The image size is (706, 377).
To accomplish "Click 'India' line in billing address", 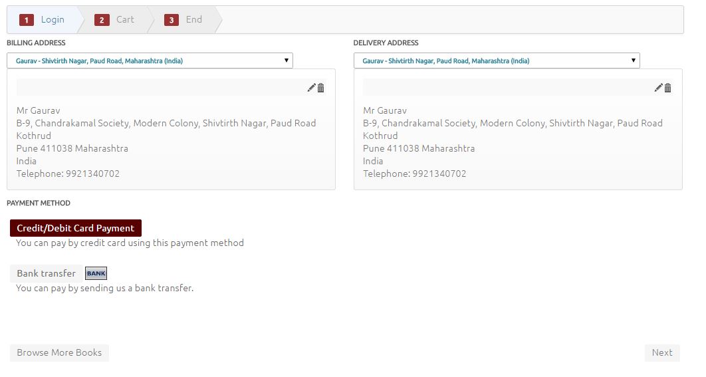I will tap(27, 162).
